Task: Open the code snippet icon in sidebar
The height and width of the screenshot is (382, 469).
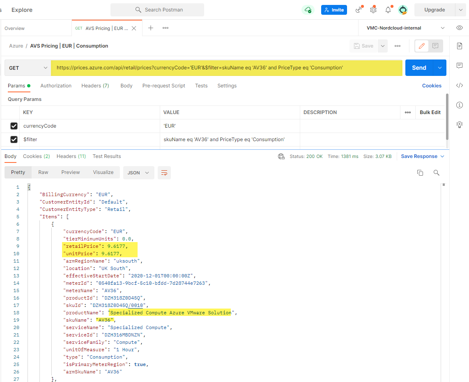Action: (x=460, y=85)
